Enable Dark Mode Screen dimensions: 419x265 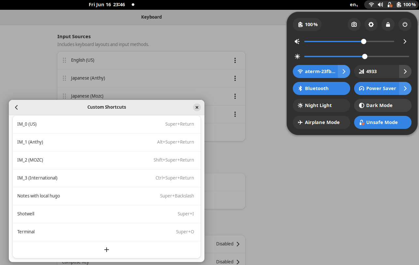click(x=382, y=105)
